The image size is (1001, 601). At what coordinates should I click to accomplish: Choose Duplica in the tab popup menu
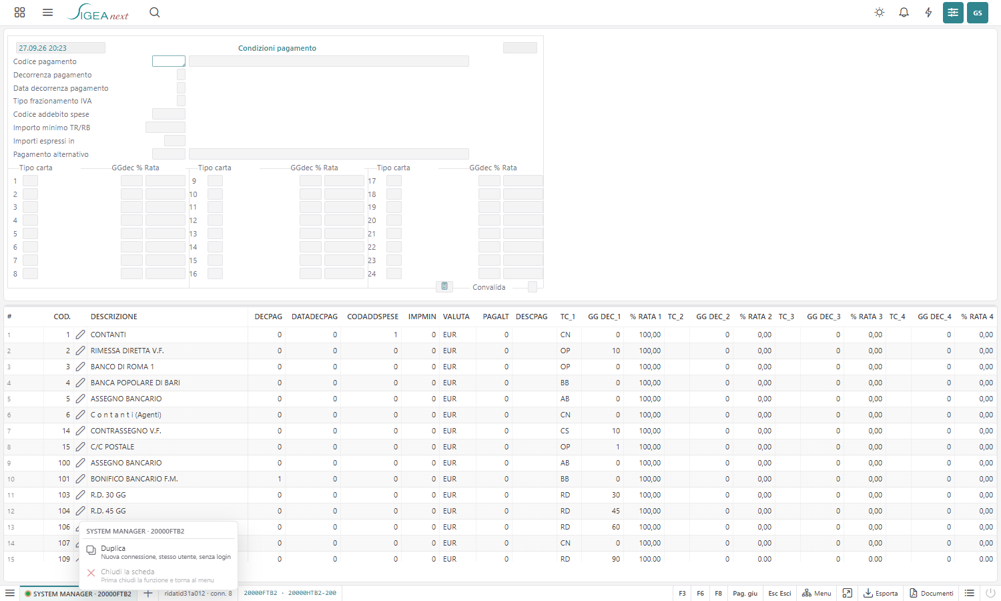coord(158,552)
